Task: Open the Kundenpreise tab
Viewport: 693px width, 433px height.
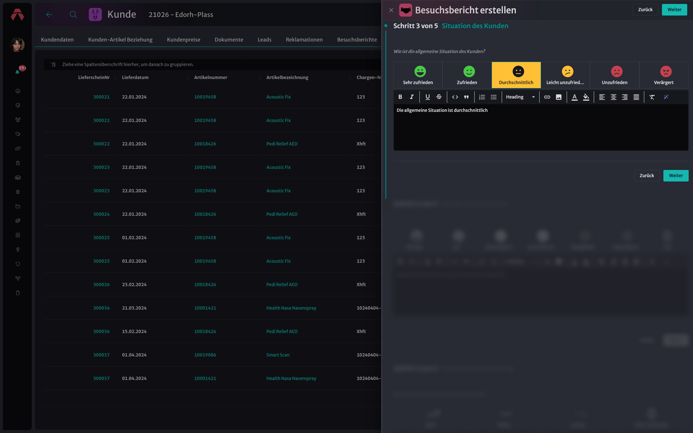Action: click(x=183, y=40)
